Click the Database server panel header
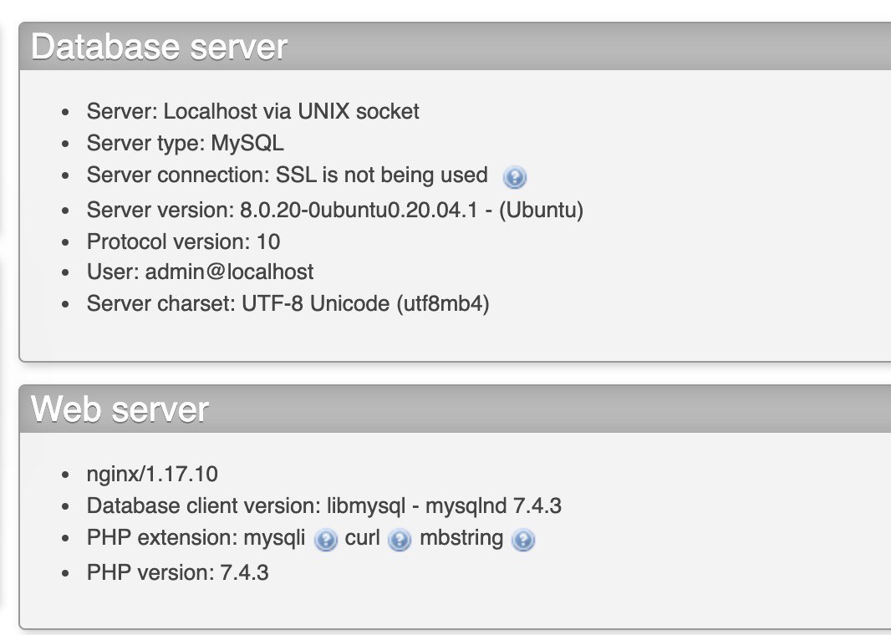The image size is (891, 635). 159,48
